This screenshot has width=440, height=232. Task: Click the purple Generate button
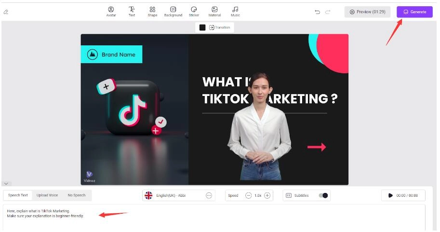(x=414, y=12)
